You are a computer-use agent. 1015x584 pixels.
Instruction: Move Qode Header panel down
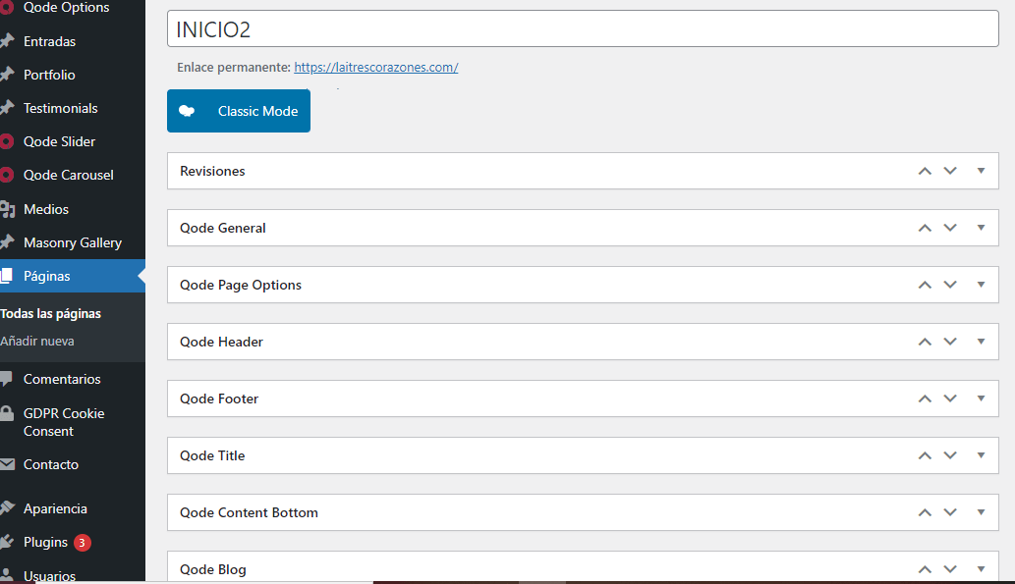point(950,343)
